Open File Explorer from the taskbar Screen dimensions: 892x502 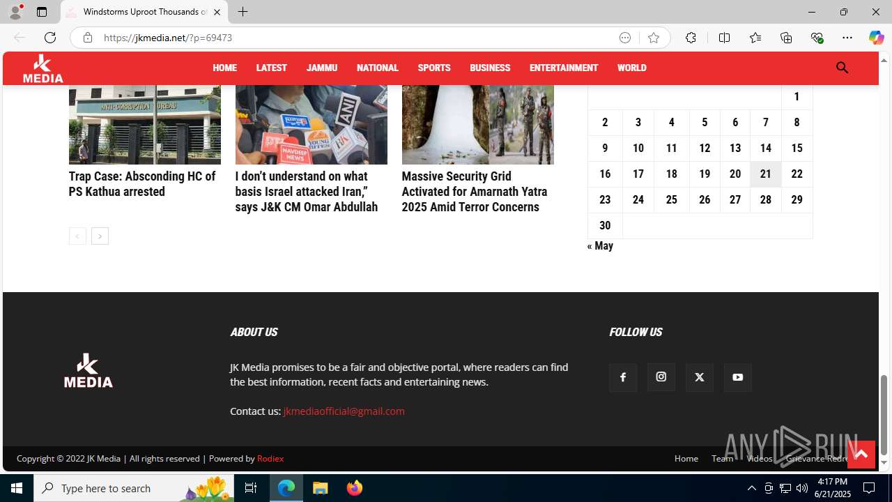[x=321, y=488]
